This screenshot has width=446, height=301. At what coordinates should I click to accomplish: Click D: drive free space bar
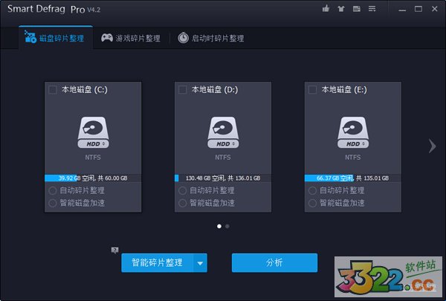click(223, 178)
